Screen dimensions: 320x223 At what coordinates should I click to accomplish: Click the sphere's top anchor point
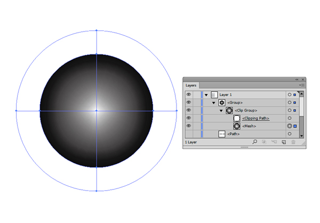pyautogui.click(x=97, y=54)
